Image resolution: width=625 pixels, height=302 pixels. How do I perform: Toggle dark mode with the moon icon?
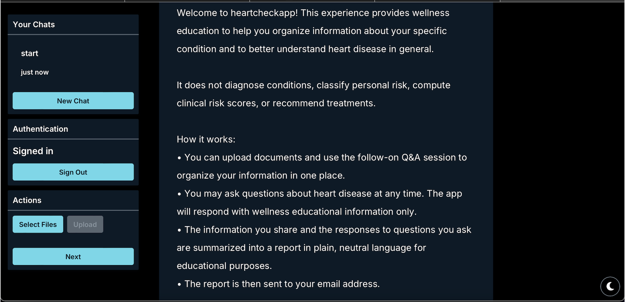(x=610, y=286)
